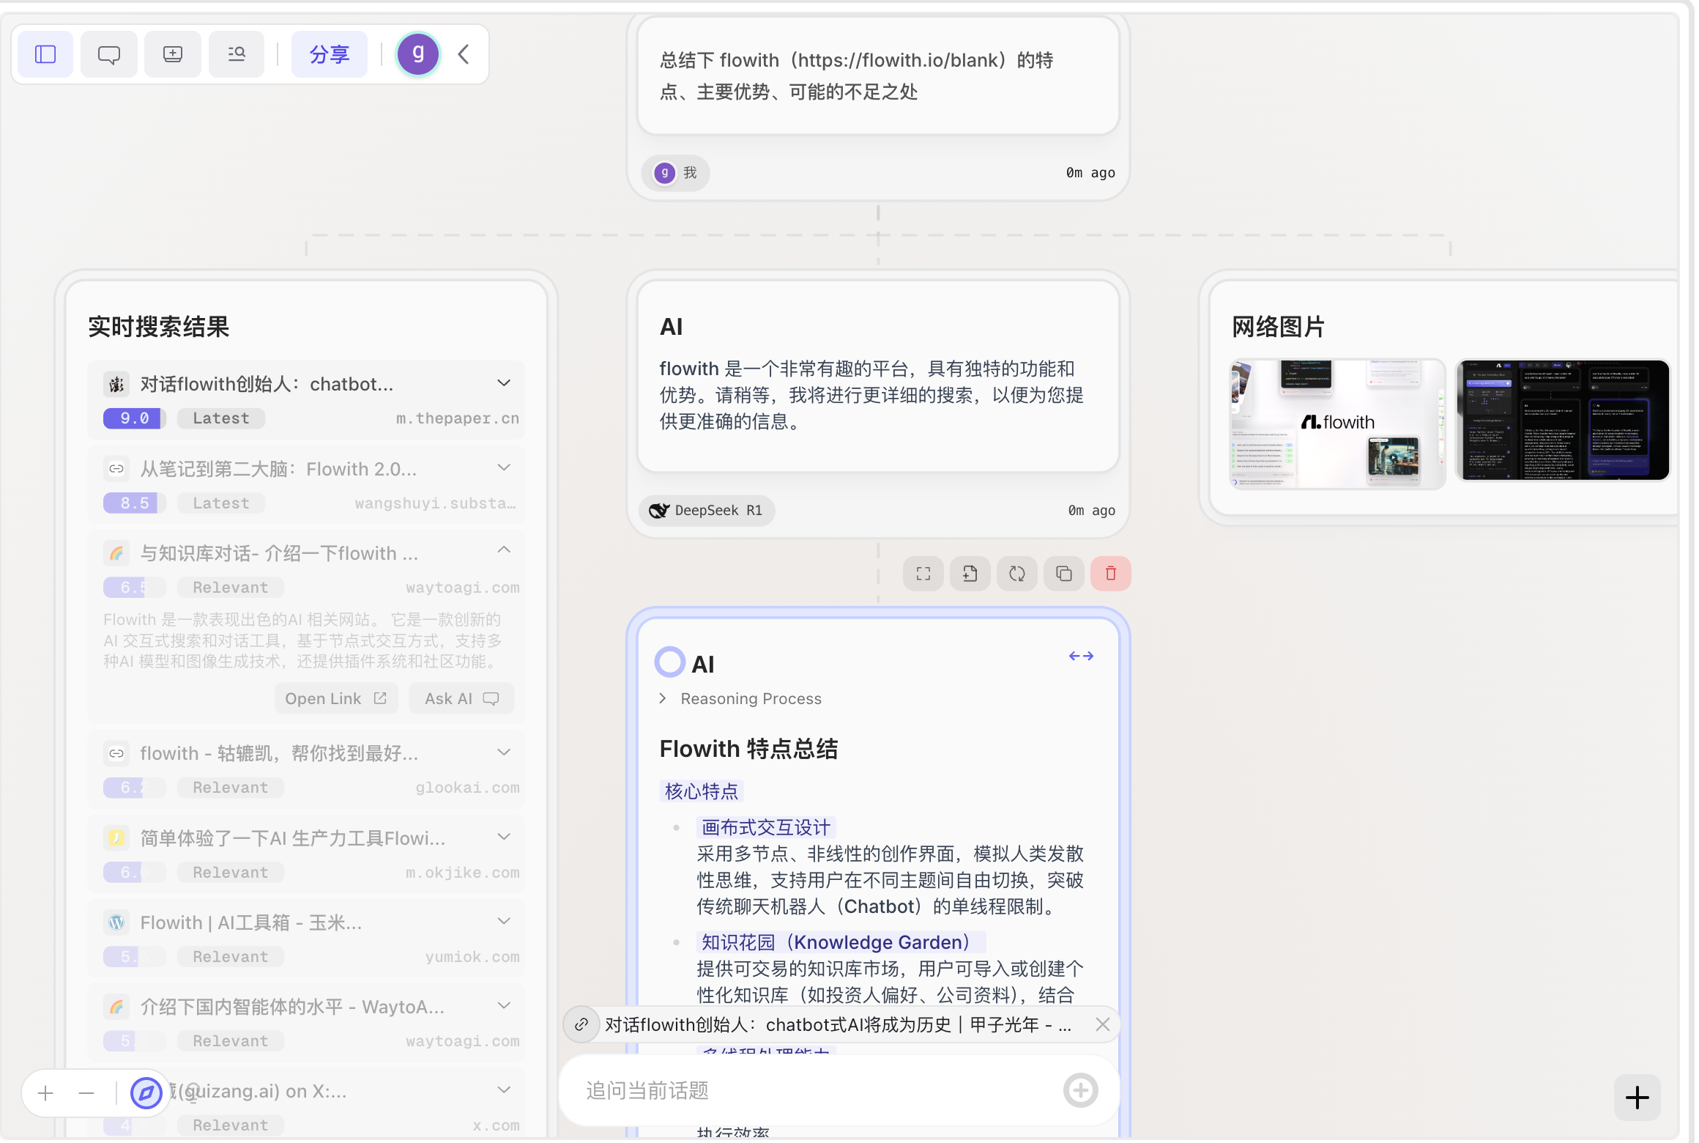The height and width of the screenshot is (1143, 1699).
Task: Click the node width expand arrows icon
Action: click(1081, 656)
